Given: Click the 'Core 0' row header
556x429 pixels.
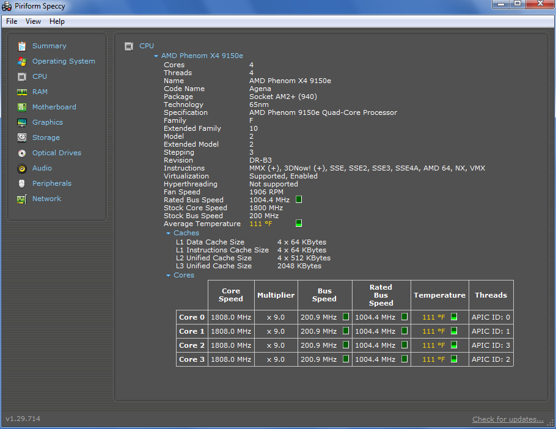Looking at the screenshot, I should [x=192, y=317].
